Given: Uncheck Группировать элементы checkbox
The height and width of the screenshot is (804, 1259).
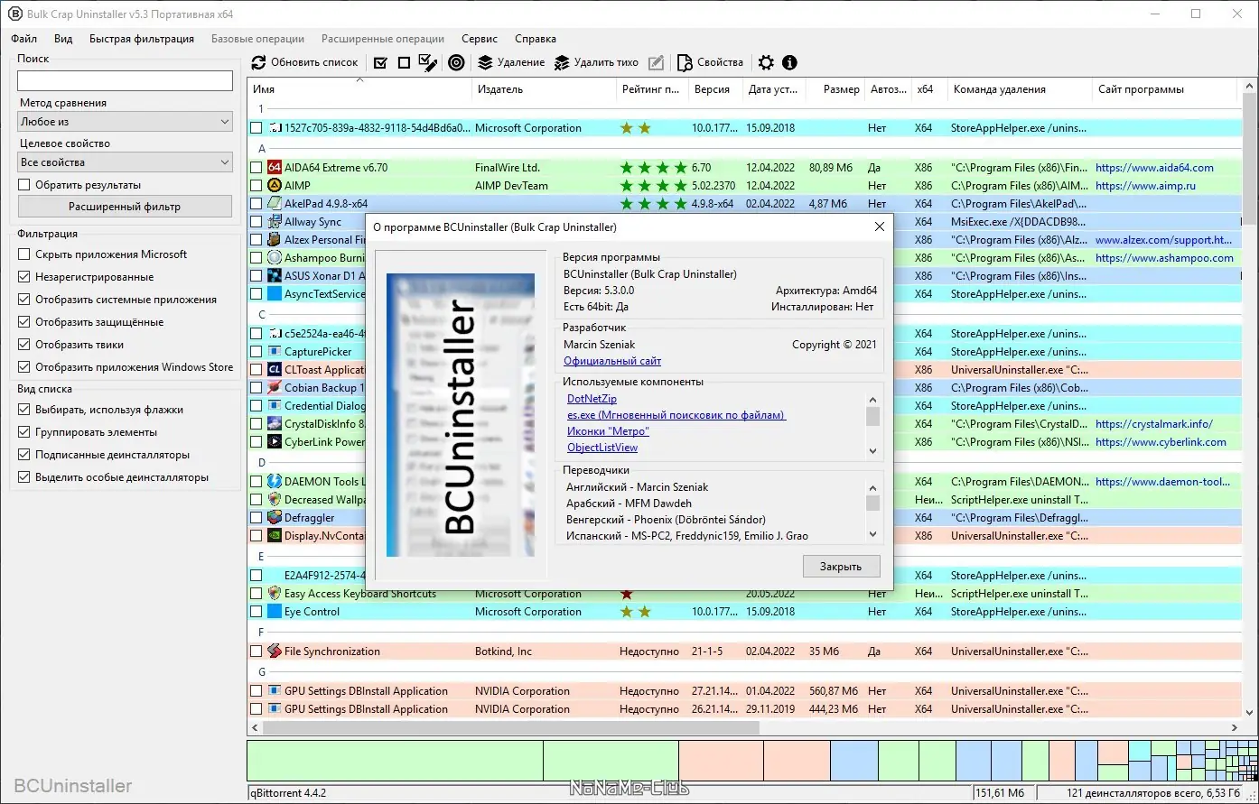Looking at the screenshot, I should 24,432.
